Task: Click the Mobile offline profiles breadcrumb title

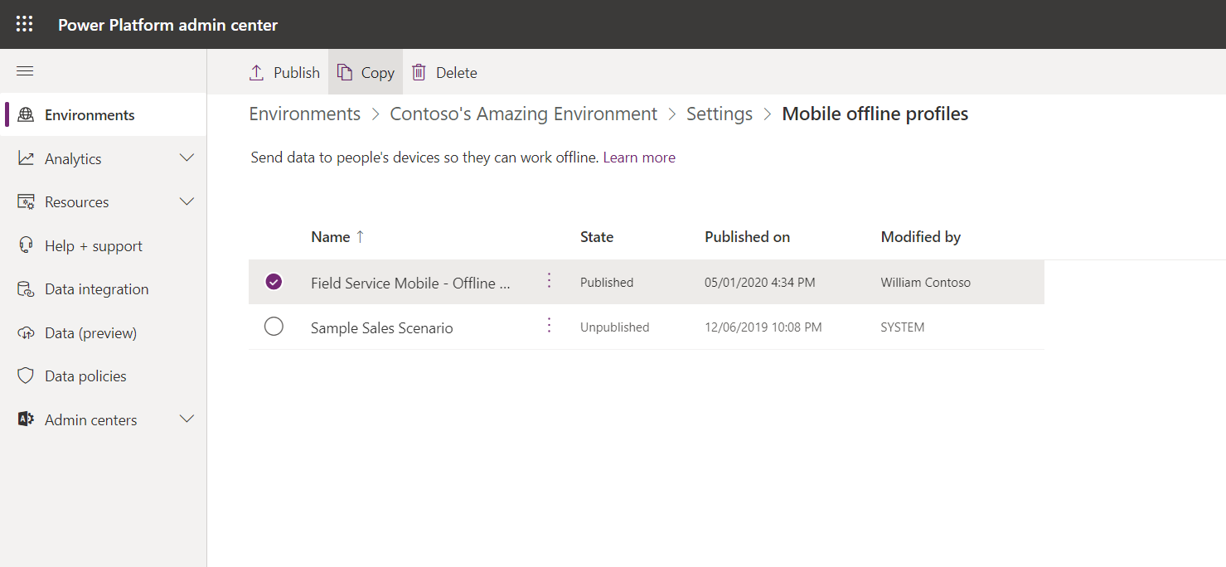Action: [x=875, y=114]
